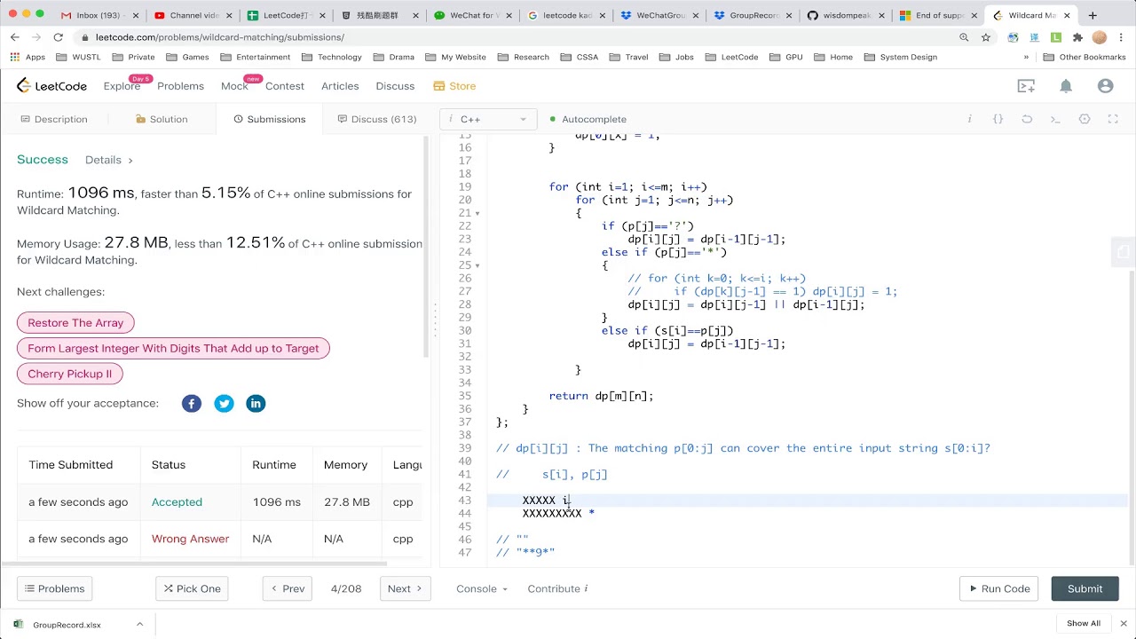Toggle the Autocomplete setting
The image size is (1136, 639).
point(588,119)
